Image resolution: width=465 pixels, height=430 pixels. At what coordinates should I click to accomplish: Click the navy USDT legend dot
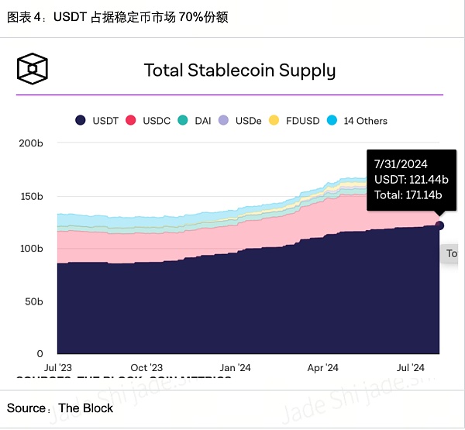tap(81, 120)
